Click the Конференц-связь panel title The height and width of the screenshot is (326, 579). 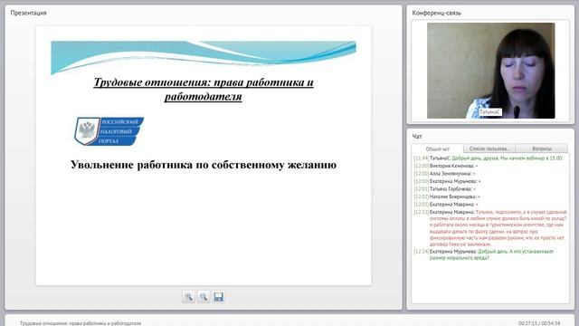point(436,13)
